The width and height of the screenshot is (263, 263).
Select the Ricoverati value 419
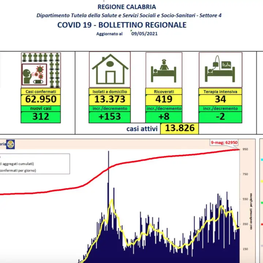[164, 99]
